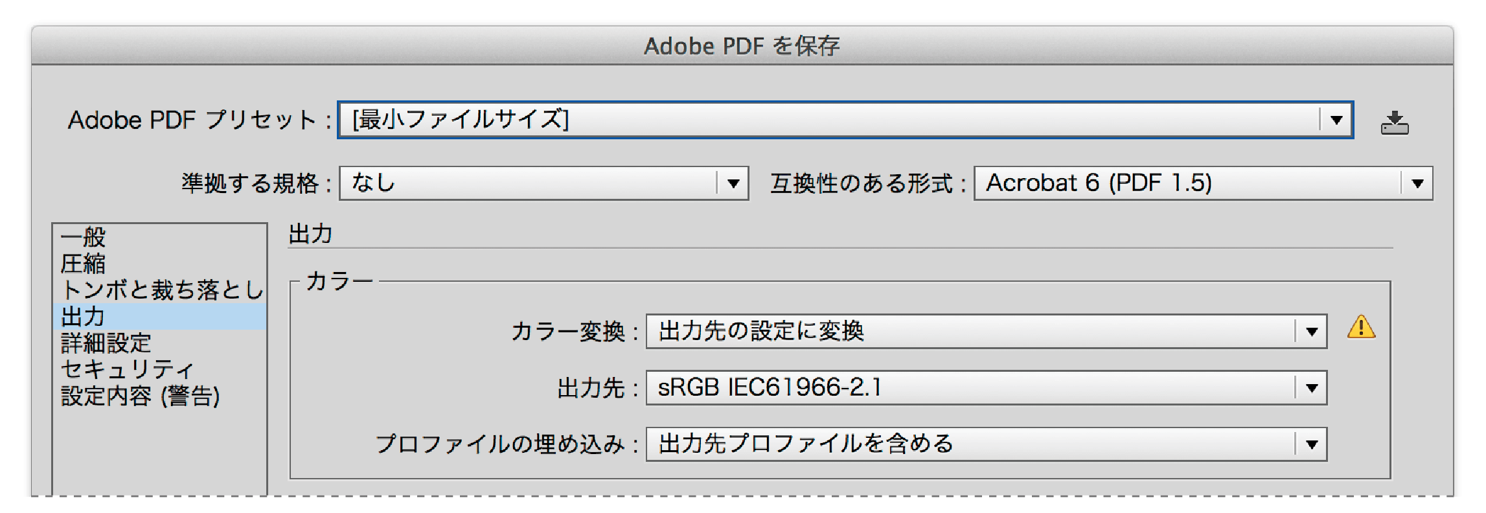Select セキュリティ in the category list
1486x513 pixels.
pyautogui.click(x=159, y=369)
